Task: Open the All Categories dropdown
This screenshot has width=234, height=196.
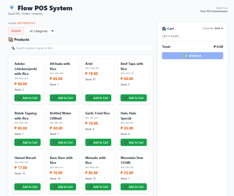Action: pyautogui.click(x=40, y=31)
